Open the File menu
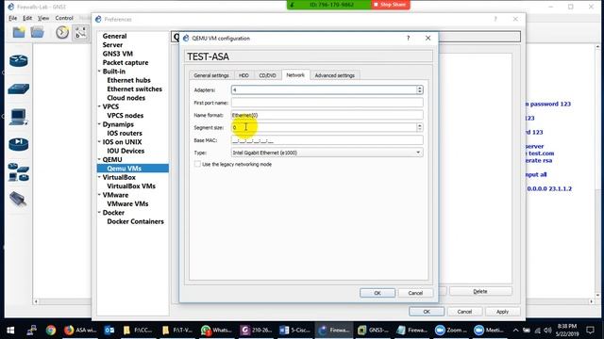604x339 pixels. [x=12, y=18]
